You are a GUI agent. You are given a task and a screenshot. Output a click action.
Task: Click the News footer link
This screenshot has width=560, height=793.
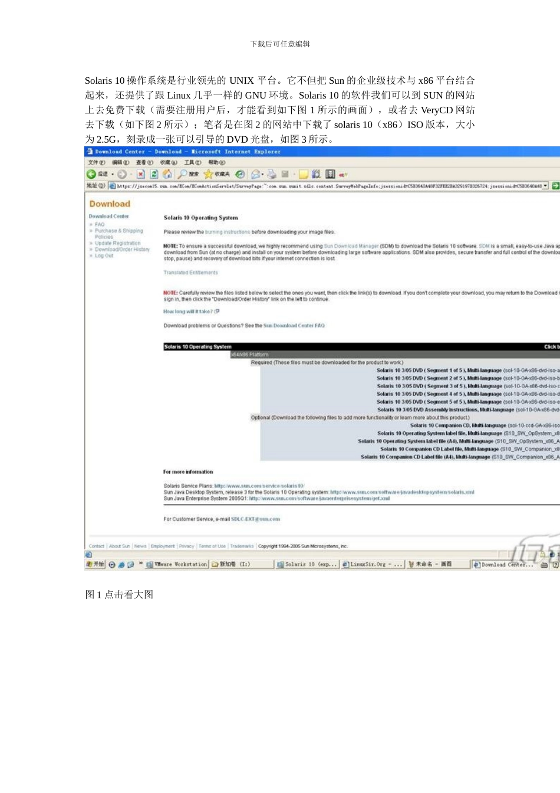(140, 546)
